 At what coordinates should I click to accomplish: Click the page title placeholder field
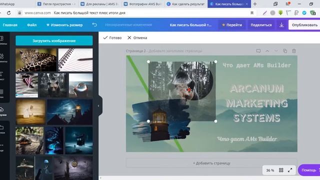pos(175,51)
